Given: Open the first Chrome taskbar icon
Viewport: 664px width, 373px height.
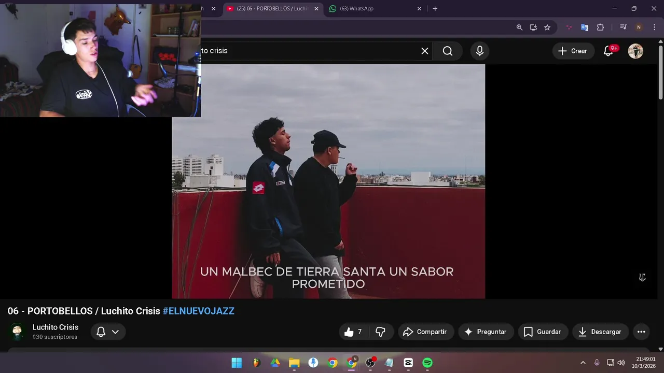Looking at the screenshot, I should [333, 363].
